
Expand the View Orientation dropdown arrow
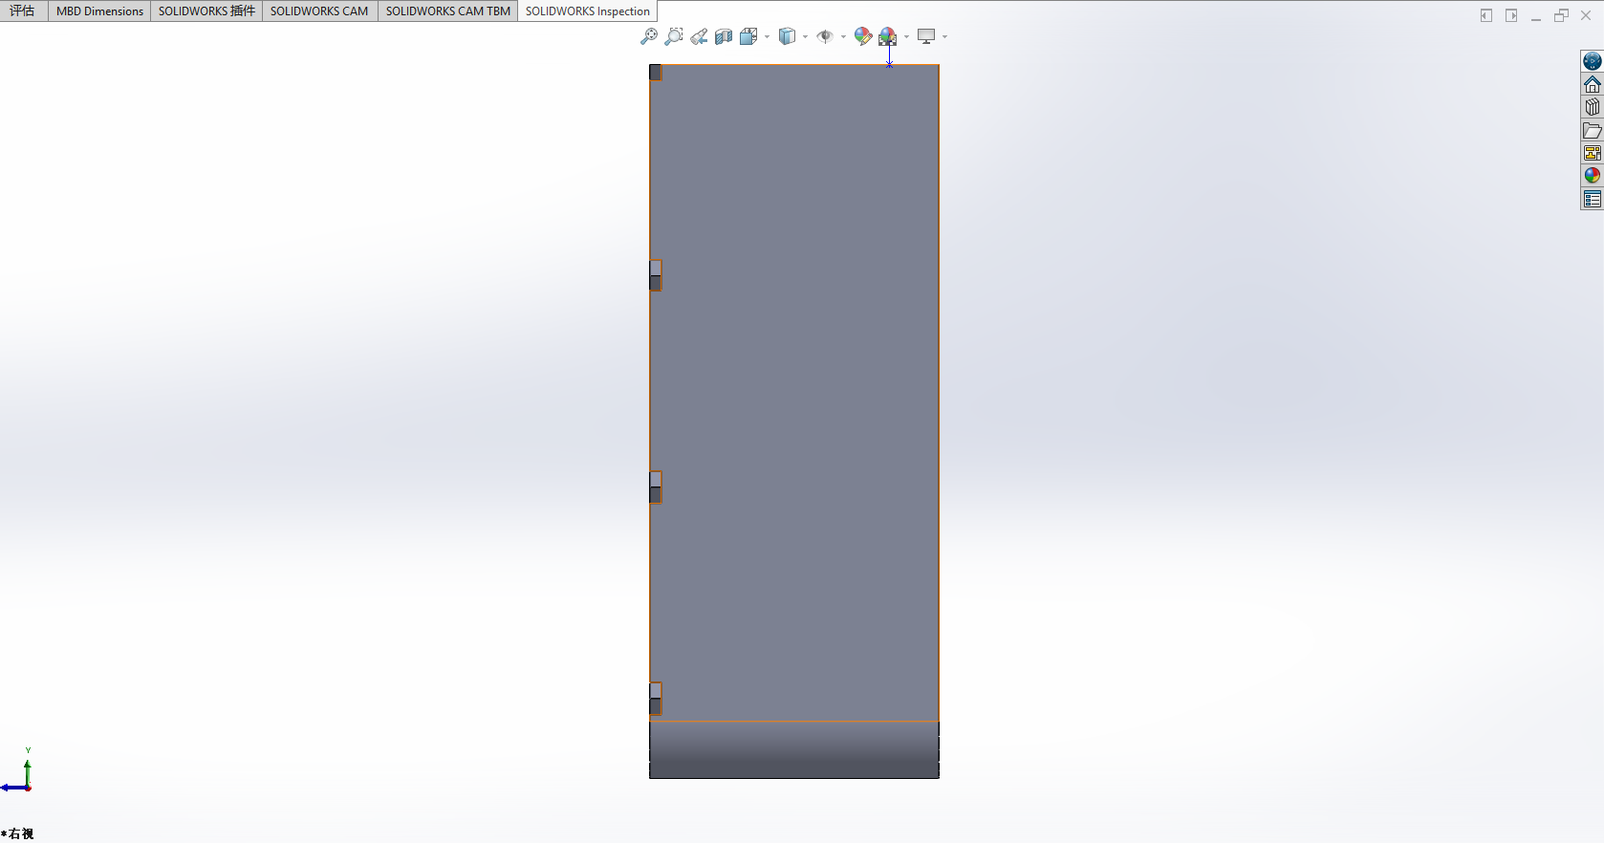click(767, 37)
